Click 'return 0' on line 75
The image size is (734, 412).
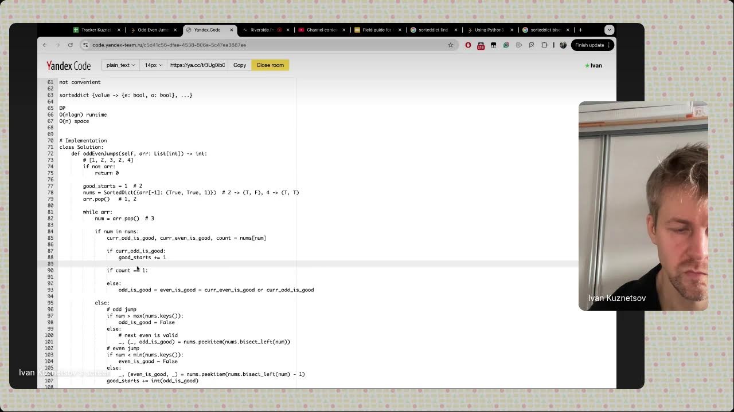tap(107, 173)
